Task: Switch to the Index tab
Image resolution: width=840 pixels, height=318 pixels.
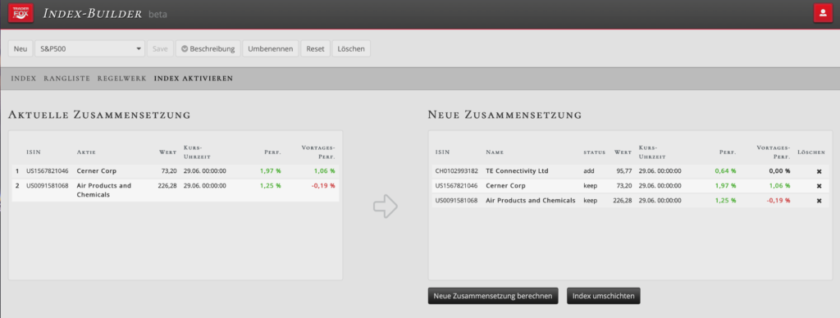Action: click(x=24, y=78)
